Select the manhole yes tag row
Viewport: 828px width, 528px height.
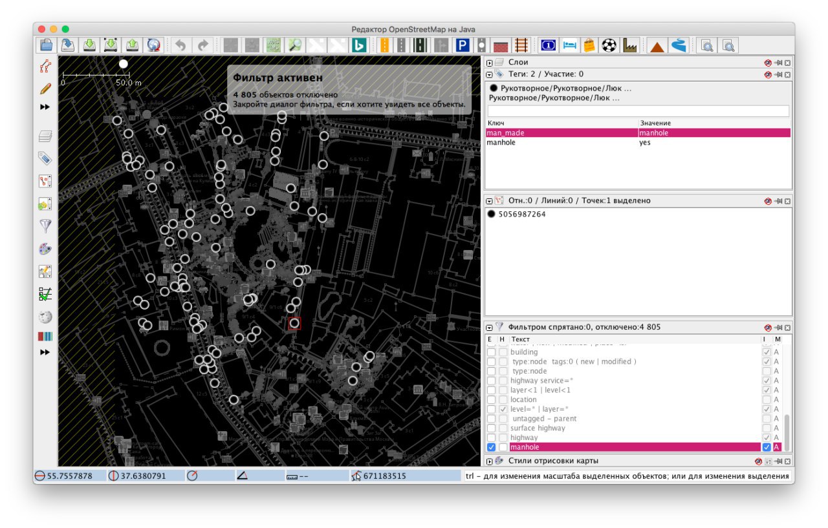[638, 142]
